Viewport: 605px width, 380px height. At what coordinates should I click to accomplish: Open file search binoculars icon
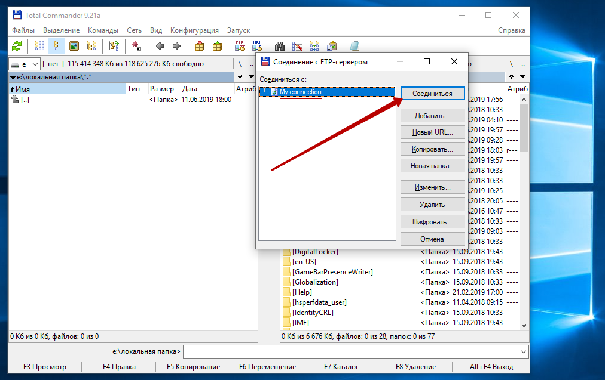[x=280, y=46]
